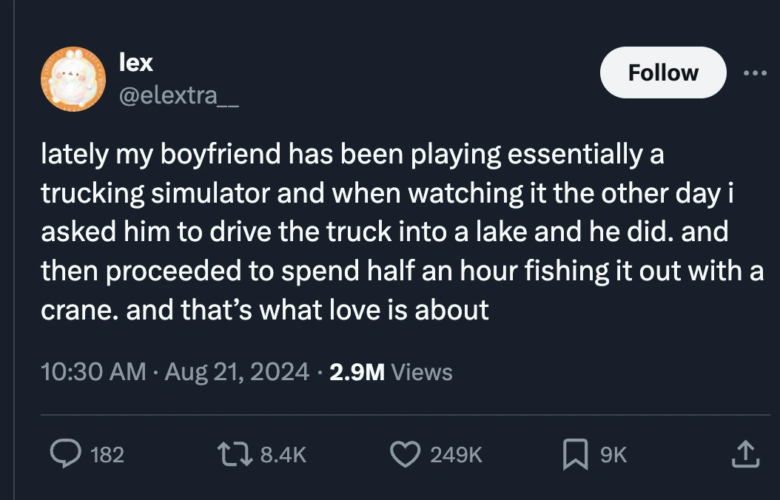This screenshot has width=780, height=500.
Task: Open lex's profile picture avatar
Action: tap(72, 79)
